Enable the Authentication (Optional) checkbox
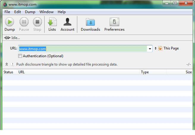This screenshot has height=135, width=195. tap(20, 56)
